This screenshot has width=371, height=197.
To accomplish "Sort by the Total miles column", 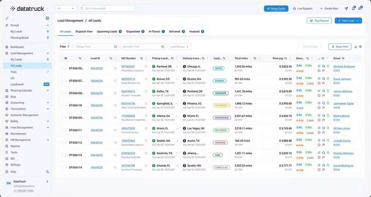I will 255,58.
